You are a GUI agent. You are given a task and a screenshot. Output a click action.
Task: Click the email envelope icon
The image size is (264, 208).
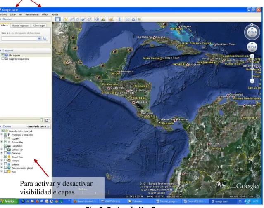tap(127, 19)
